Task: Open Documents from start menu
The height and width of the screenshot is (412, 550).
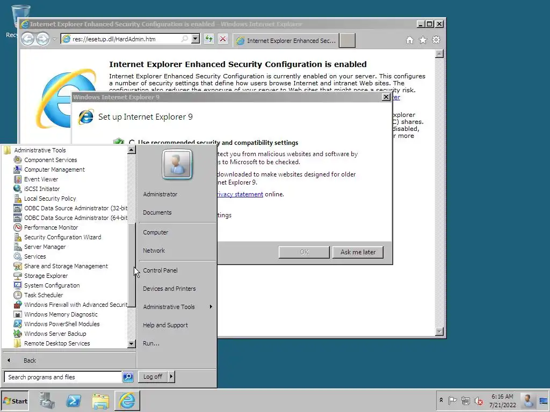Action: pyautogui.click(x=157, y=212)
